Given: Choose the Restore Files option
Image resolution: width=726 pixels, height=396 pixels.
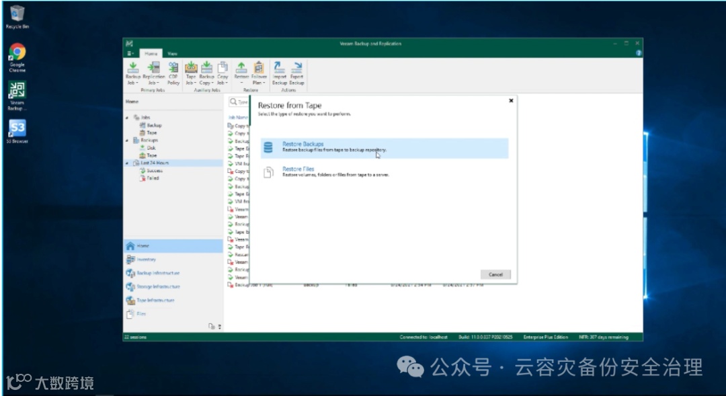Looking at the screenshot, I should tap(385, 172).
